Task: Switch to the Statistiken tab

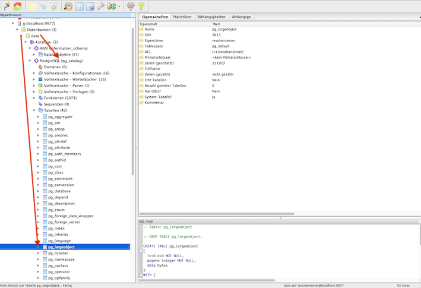Action: tap(182, 17)
